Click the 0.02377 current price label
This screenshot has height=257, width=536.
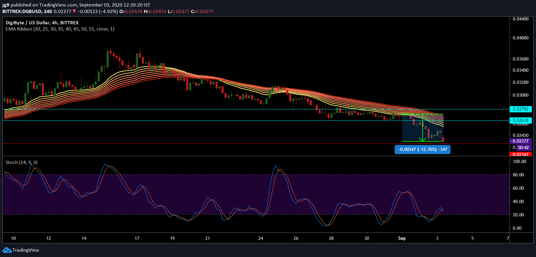(x=521, y=141)
